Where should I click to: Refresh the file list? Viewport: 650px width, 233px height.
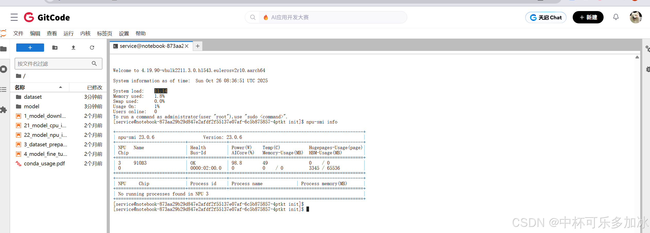coord(92,48)
